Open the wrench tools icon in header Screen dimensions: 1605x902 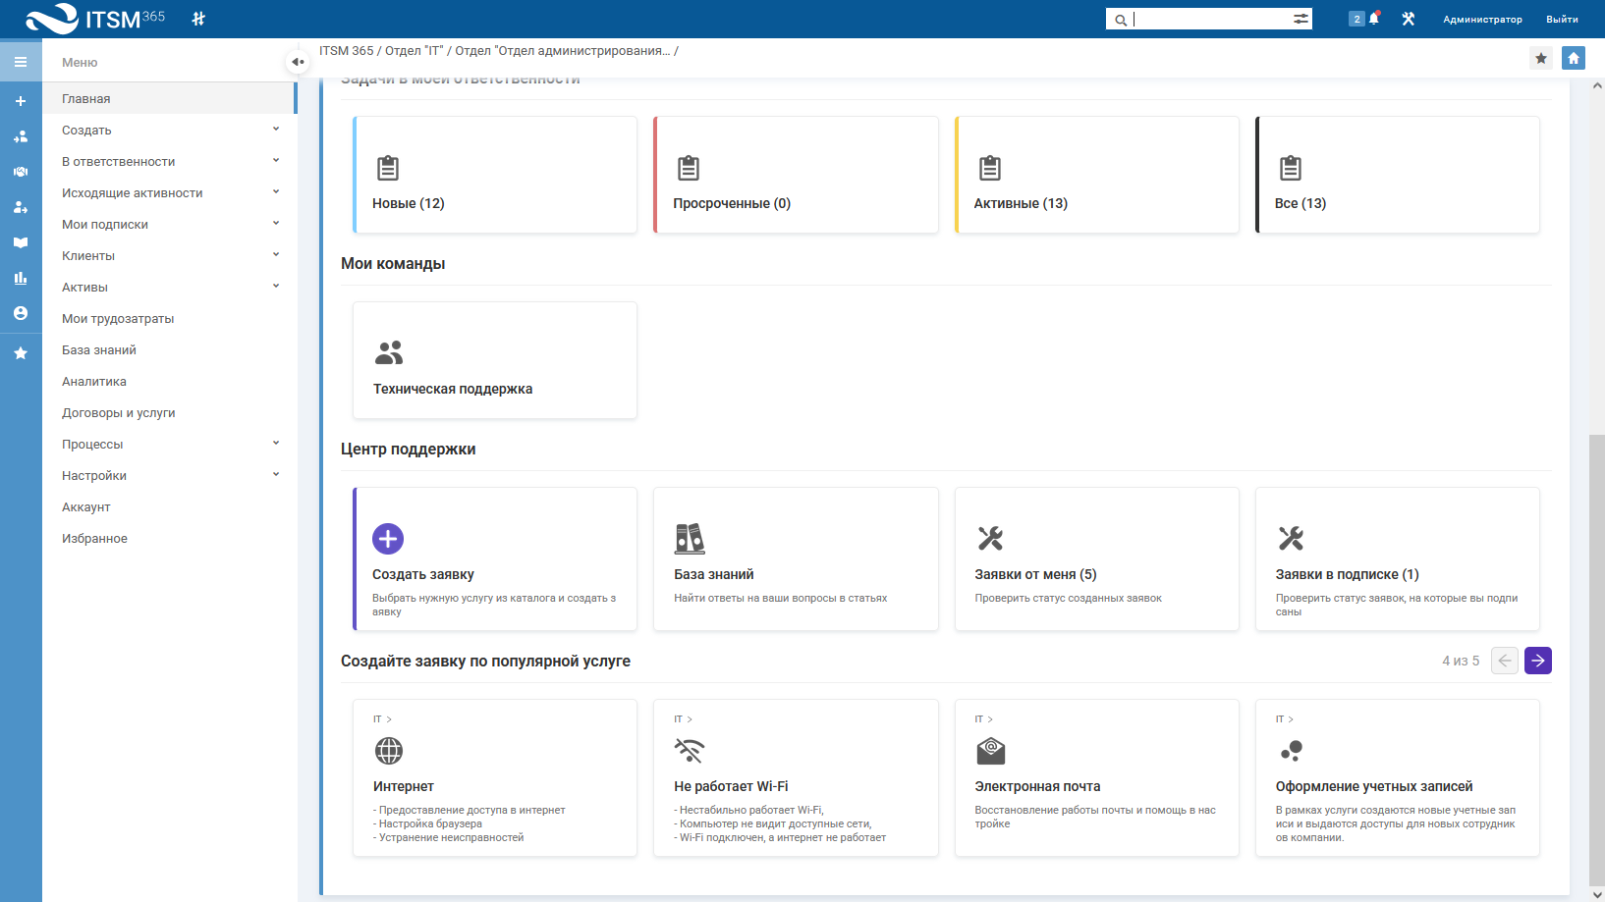[1408, 19]
